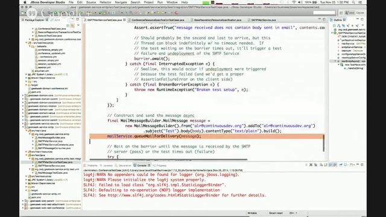Image resolution: width=386 pixels, height=217 pixels.
Task: Open the Javadoc view tab
Action: point(106,166)
